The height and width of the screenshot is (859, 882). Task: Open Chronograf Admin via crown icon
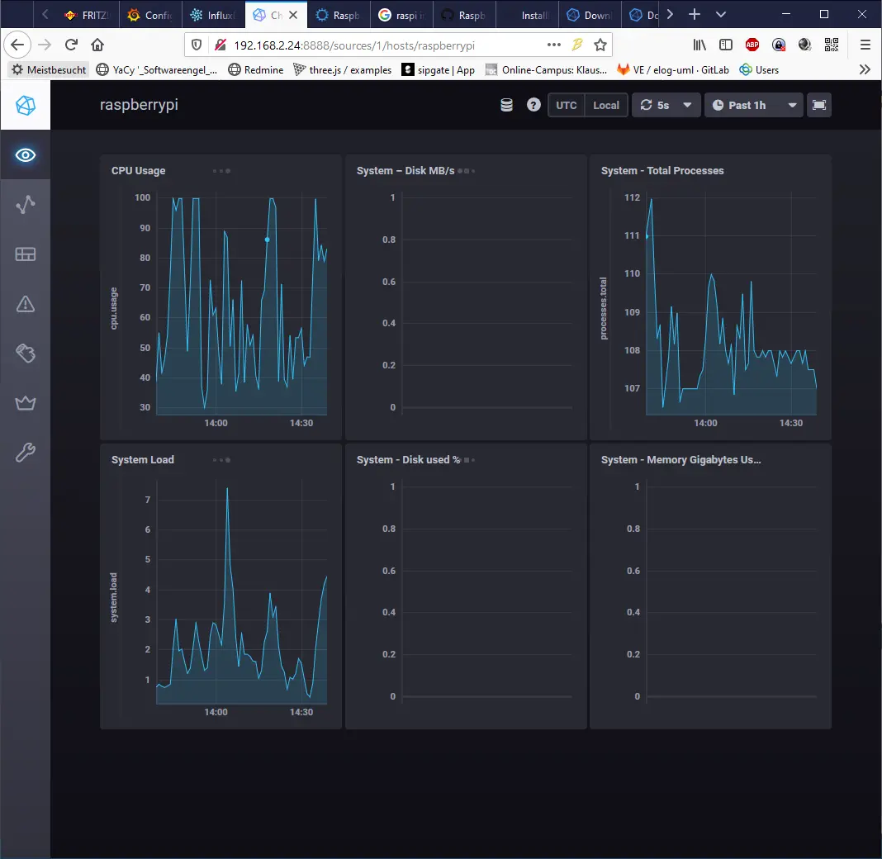(25, 403)
